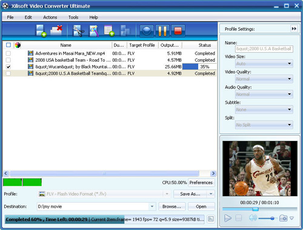Open the effects magic wand tool
303x230 pixels.
pyautogui.click(x=94, y=31)
